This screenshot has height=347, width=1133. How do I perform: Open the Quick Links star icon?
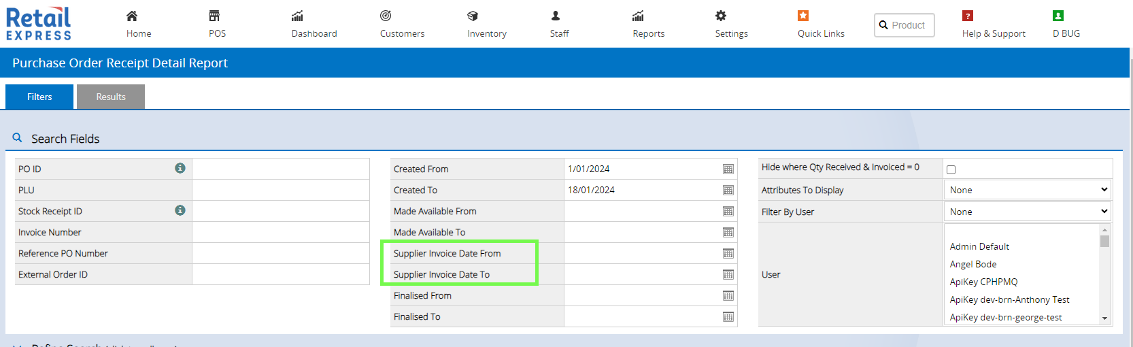[803, 16]
